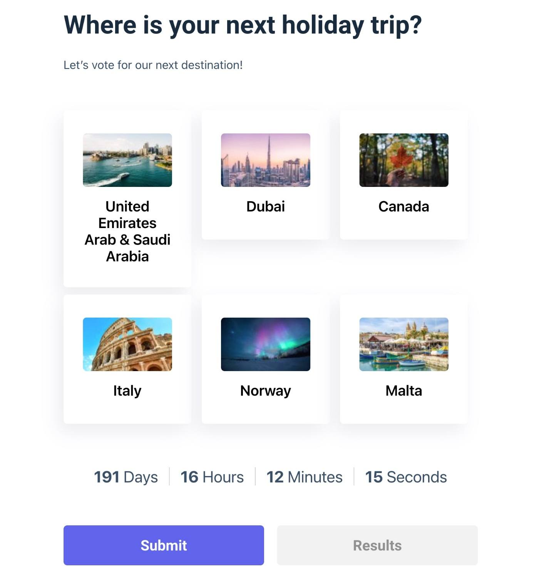Choose the Canada maple leaf image

point(404,160)
